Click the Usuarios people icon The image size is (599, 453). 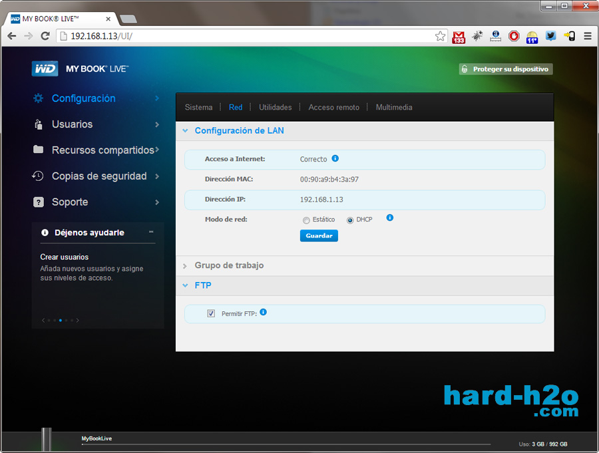(38, 124)
